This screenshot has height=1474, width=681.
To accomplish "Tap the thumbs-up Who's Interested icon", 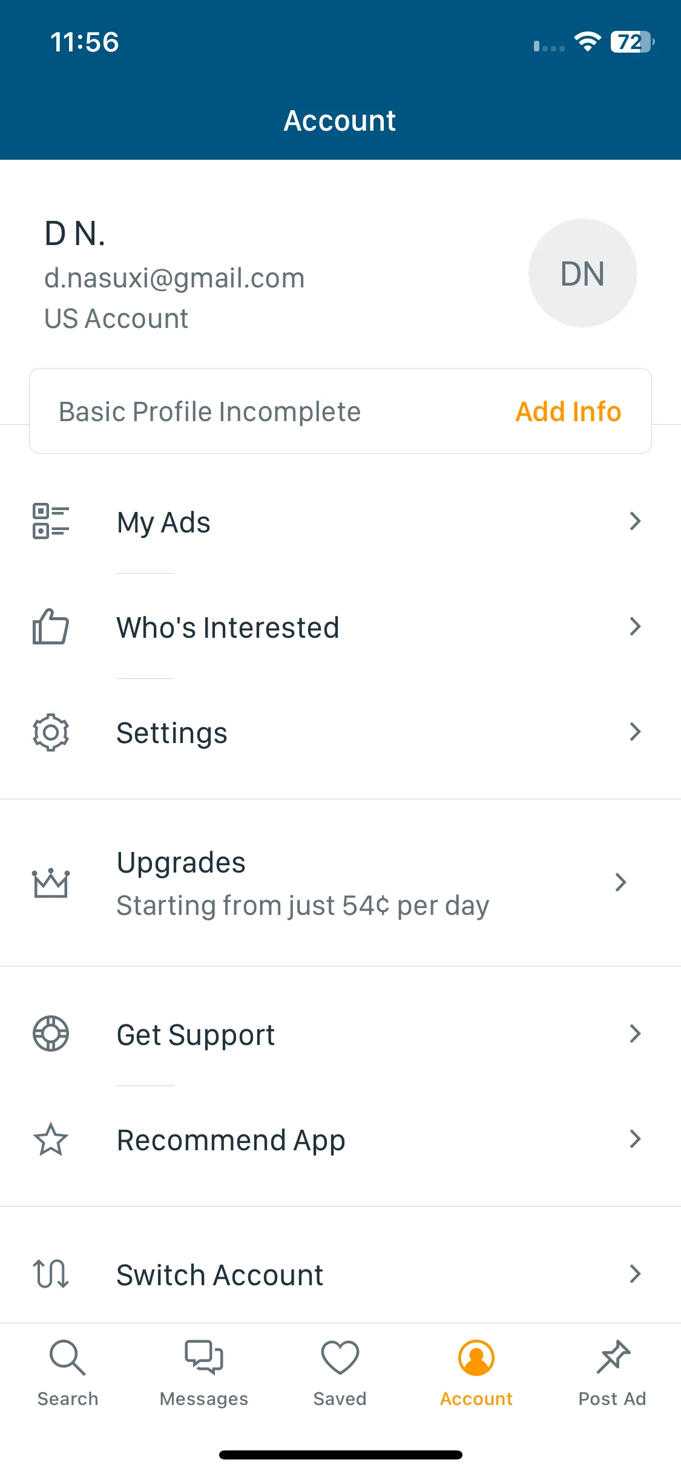I will pyautogui.click(x=51, y=626).
